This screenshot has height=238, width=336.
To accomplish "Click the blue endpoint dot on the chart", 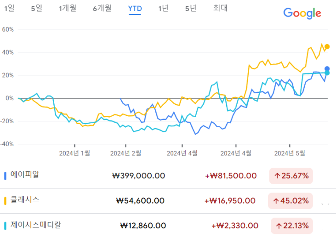I will [327, 69].
